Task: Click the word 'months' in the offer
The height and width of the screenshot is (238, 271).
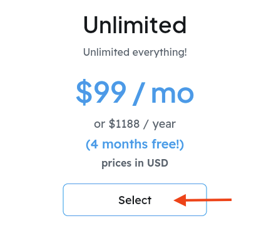Action: pos(125,144)
